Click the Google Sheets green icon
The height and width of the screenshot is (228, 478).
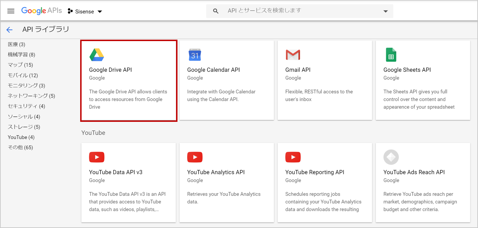pyautogui.click(x=391, y=55)
